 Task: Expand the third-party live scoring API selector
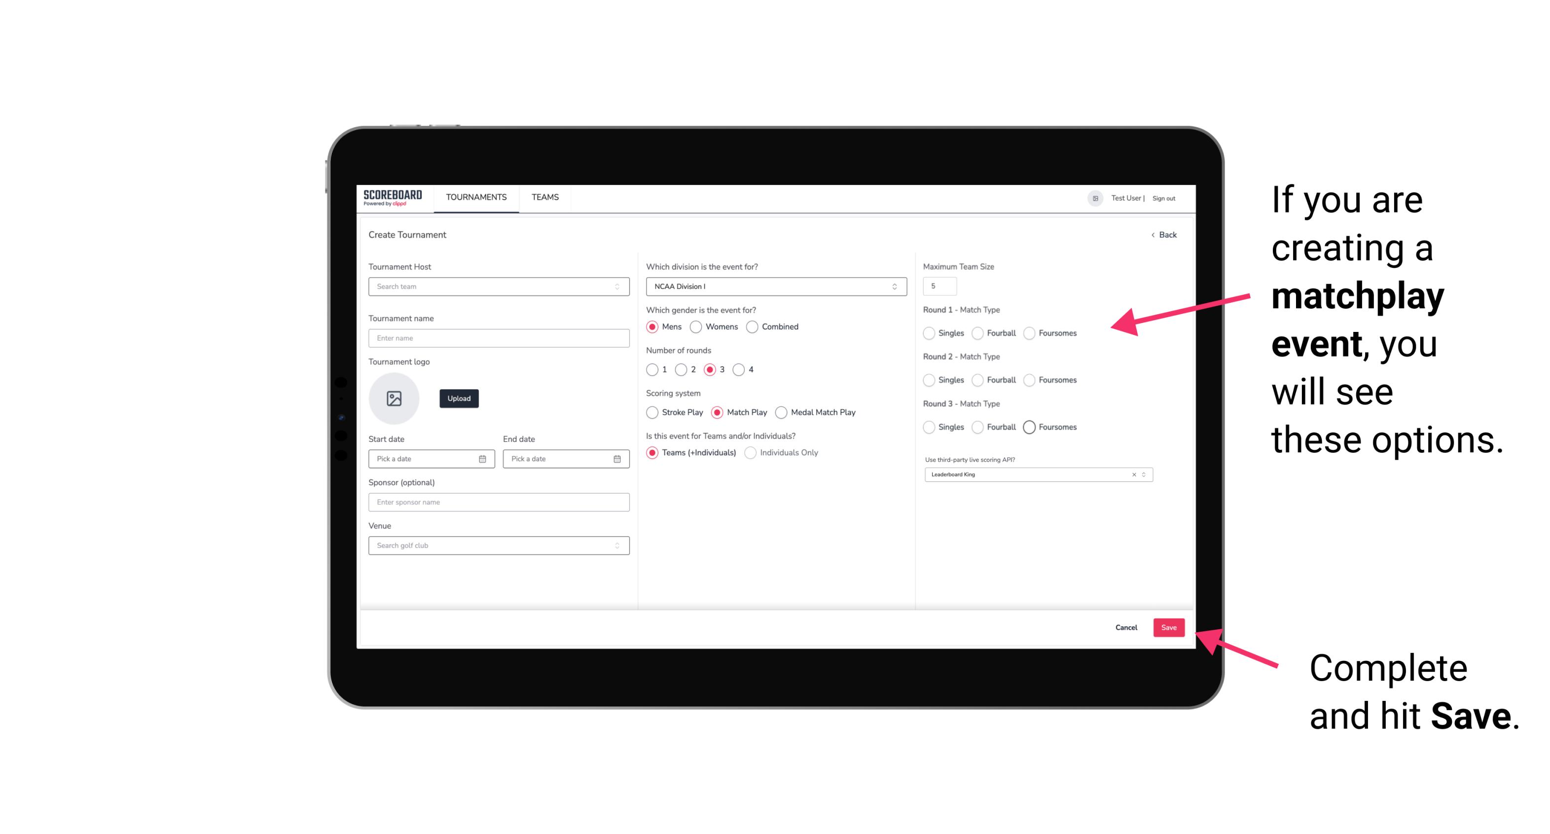1143,474
